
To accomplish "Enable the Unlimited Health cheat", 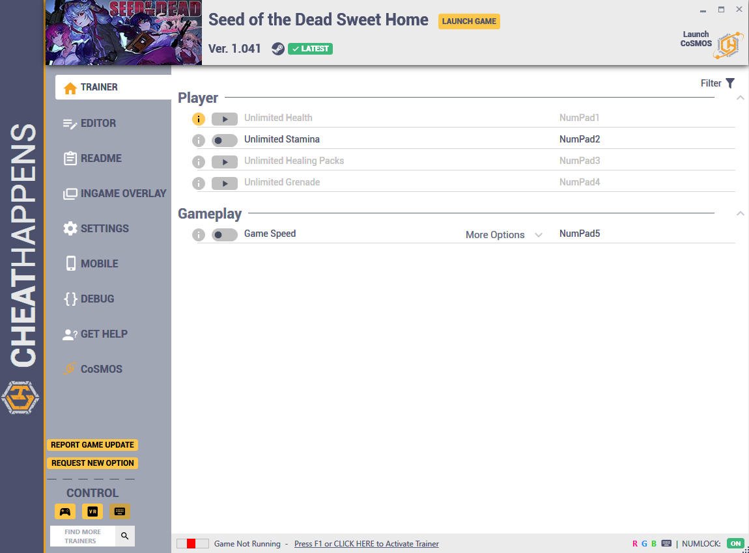I will coord(225,119).
